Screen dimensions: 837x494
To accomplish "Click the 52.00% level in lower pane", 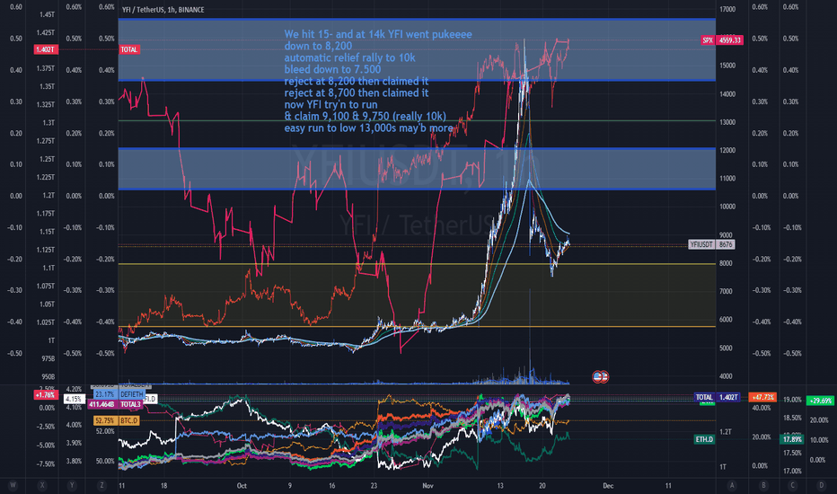I will click(x=105, y=431).
